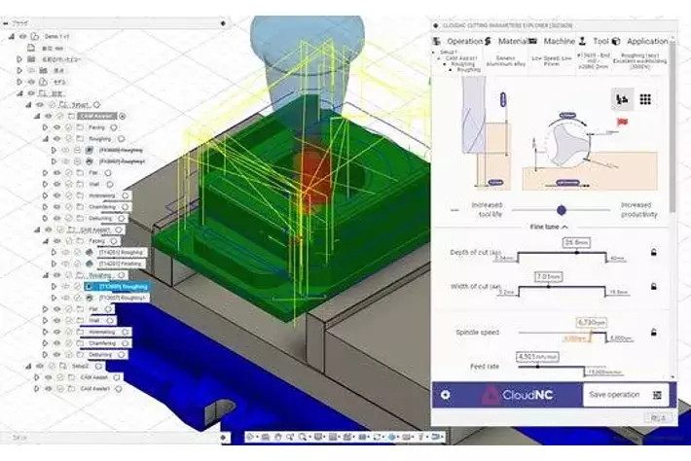Hide the top Facing folder via eye icon

point(57,127)
